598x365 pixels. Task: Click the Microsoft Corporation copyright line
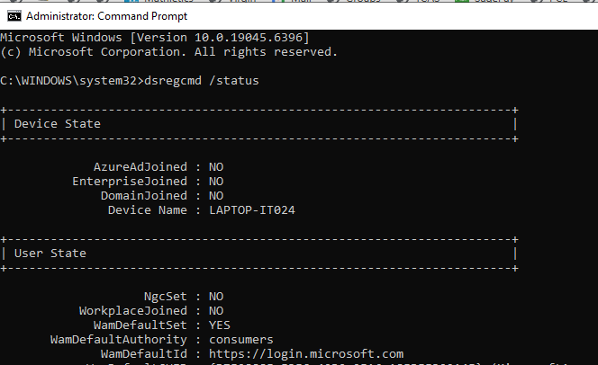tap(169, 52)
